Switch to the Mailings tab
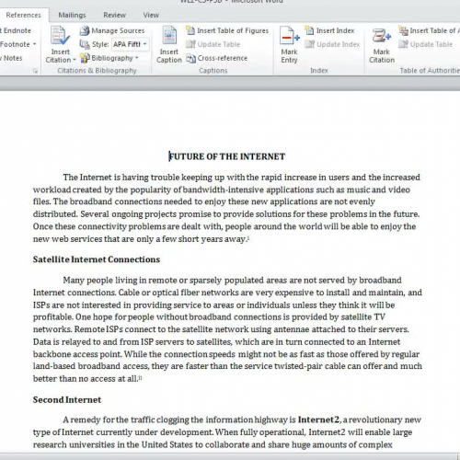The width and height of the screenshot is (460, 460). click(72, 15)
